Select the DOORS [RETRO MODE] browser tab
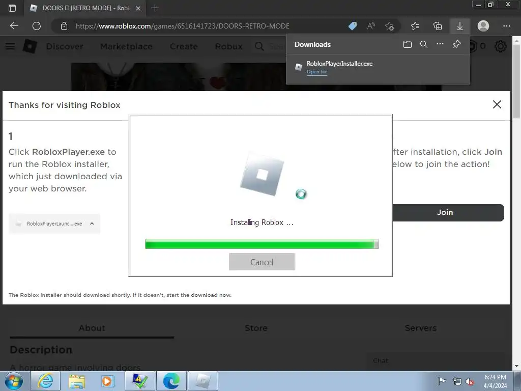This screenshot has width=521, height=391. tap(85, 8)
